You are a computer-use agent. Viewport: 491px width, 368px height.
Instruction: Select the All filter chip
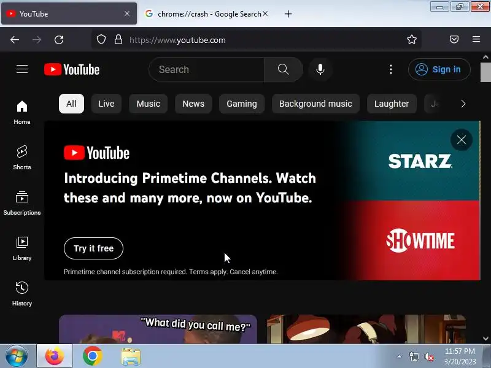71,104
